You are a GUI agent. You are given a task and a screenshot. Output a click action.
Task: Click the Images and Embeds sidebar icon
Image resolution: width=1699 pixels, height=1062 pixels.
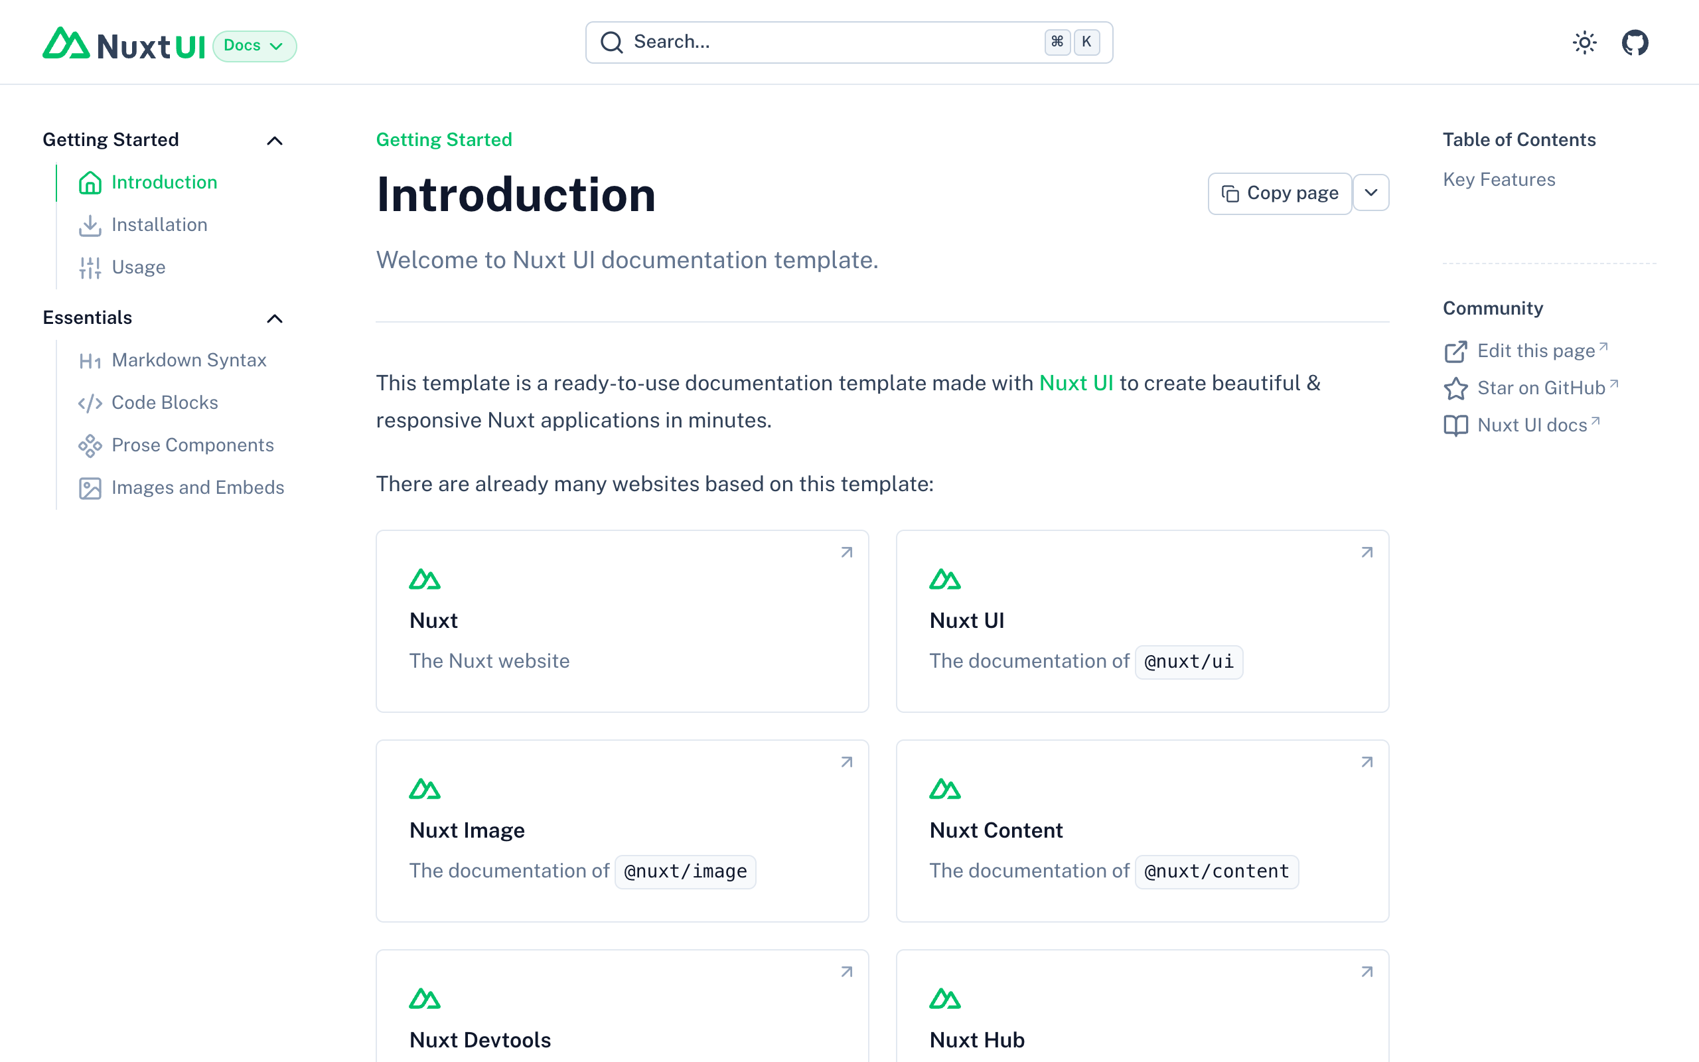tap(90, 488)
